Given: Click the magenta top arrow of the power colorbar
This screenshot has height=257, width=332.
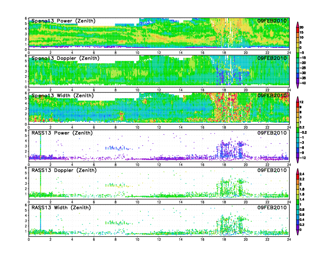Looking at the screenshot, I should (298, 24).
